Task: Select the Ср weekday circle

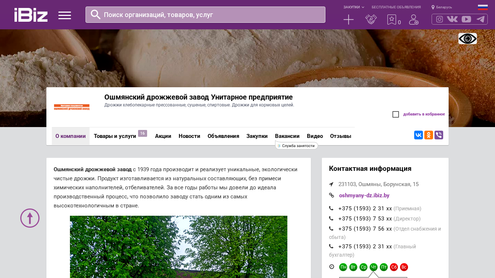Action: [363, 267]
